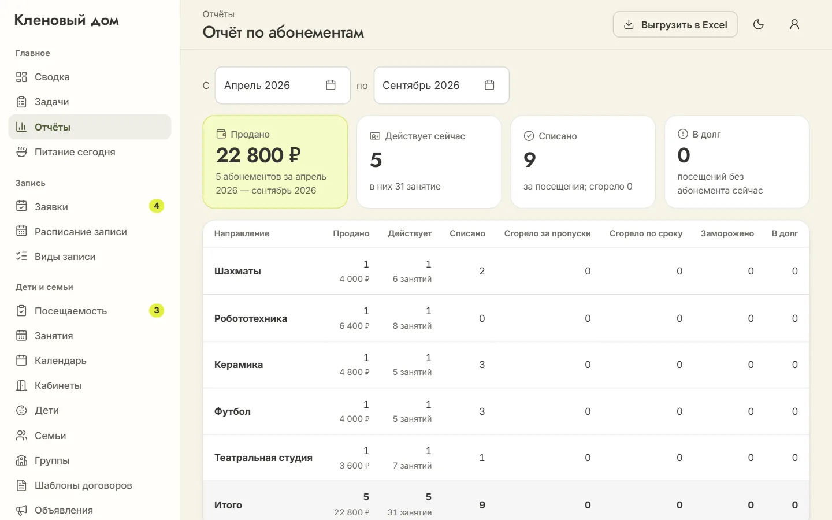The height and width of the screenshot is (520, 832).
Task: Toggle dark mode with the moon icon
Action: point(759,24)
